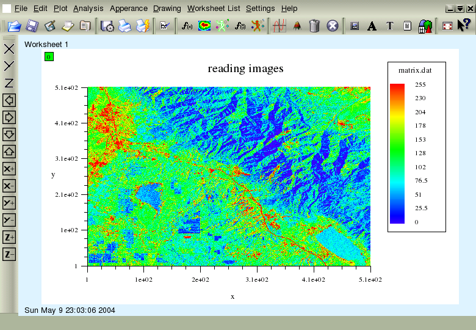Click the What's This help cursor icon

463,26
